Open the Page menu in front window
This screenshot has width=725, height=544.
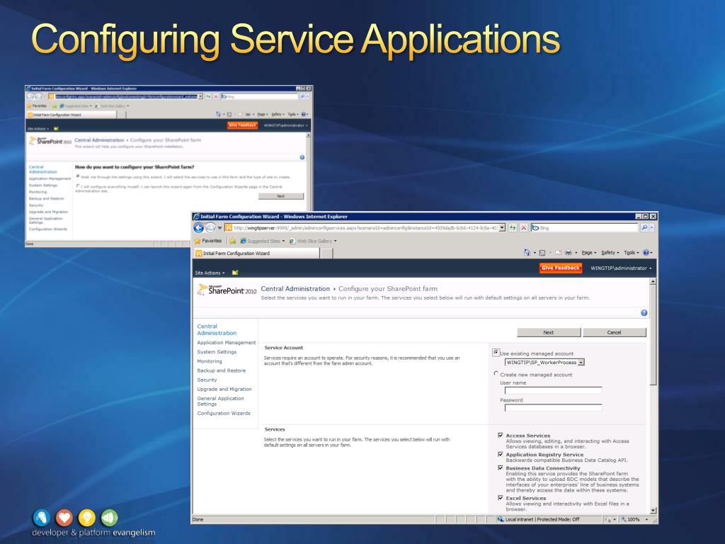point(588,253)
